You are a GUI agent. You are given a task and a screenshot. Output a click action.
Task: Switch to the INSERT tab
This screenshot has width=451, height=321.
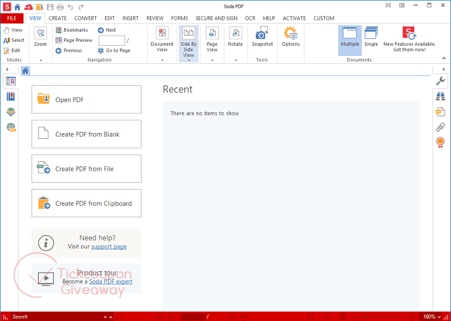point(130,19)
